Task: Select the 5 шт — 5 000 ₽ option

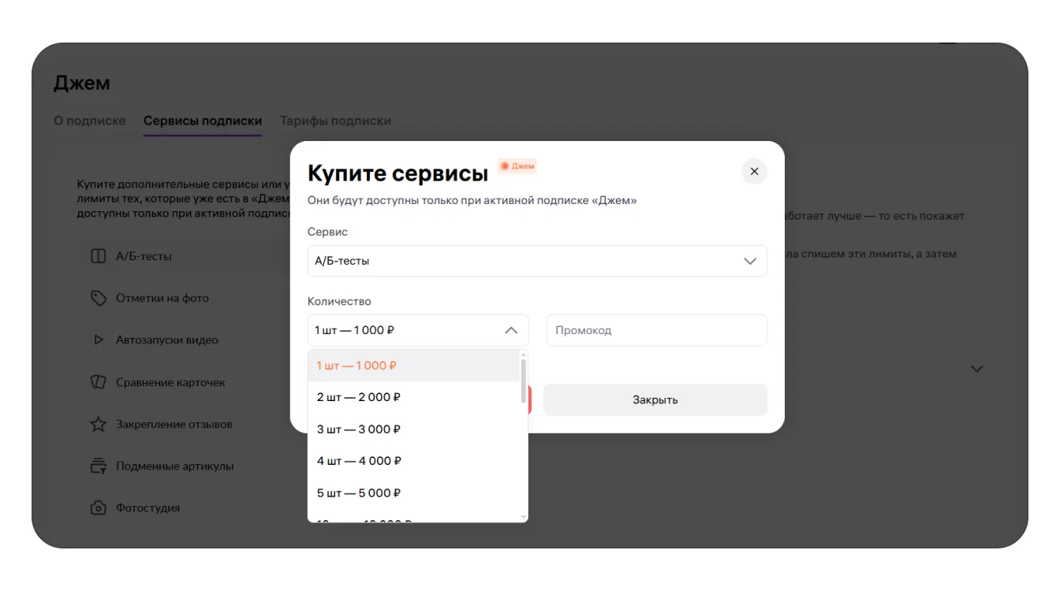Action: (x=359, y=493)
